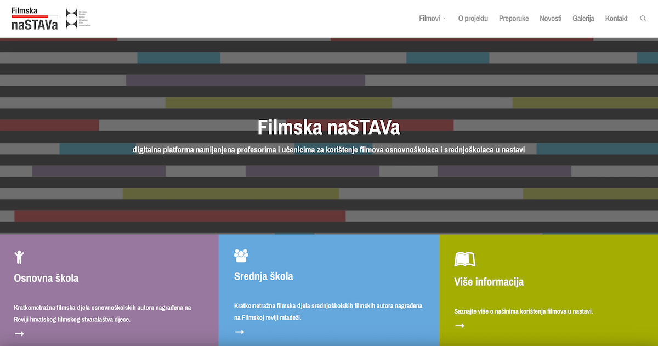Image resolution: width=658 pixels, height=346 pixels.
Task: Click the open book icon above Više informacija
Action: tap(464, 259)
